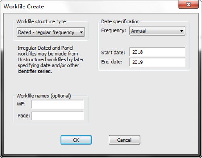Click the Date specification group heading
Screen dimensions: 202x158
tap(120, 21)
